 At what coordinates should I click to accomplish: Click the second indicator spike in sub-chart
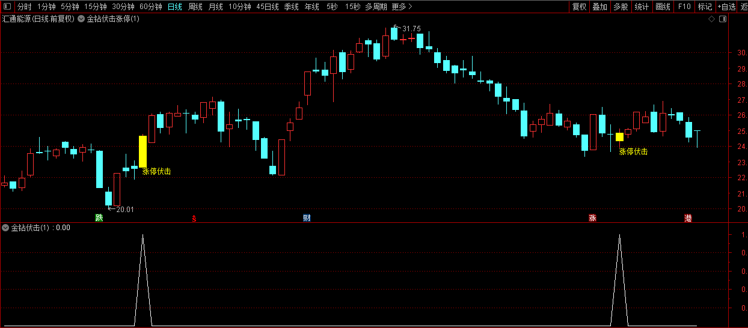point(619,281)
